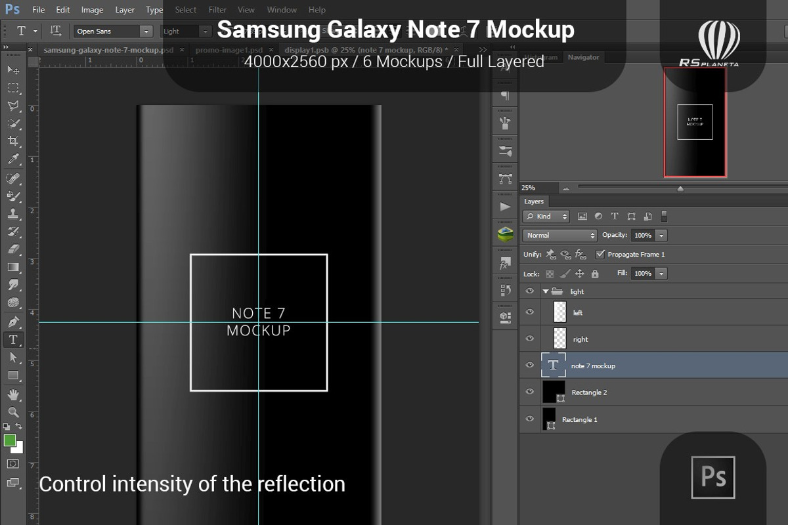This screenshot has height=525, width=788.
Task: Select the Polygonal Lasso tool
Action: [13, 106]
